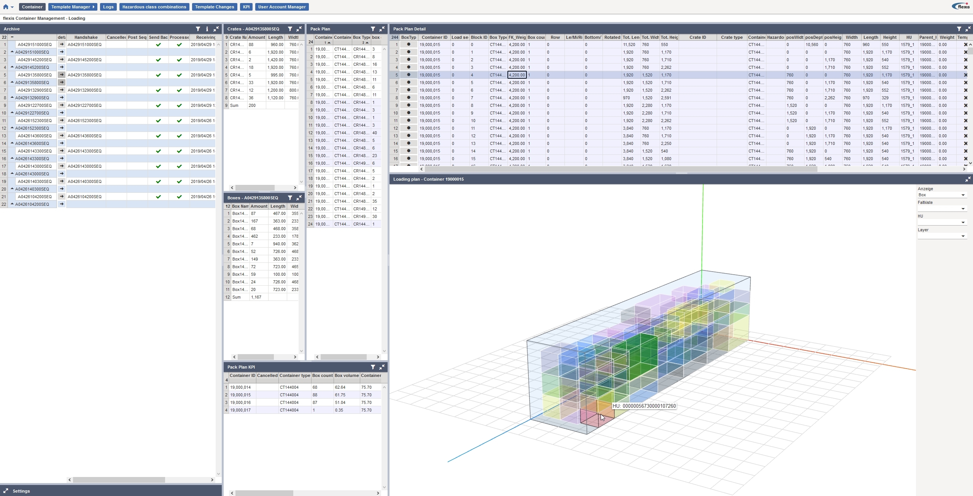Click Send Back checkmark for A0429145200SEQ
The image size is (973, 496).
click(158, 60)
